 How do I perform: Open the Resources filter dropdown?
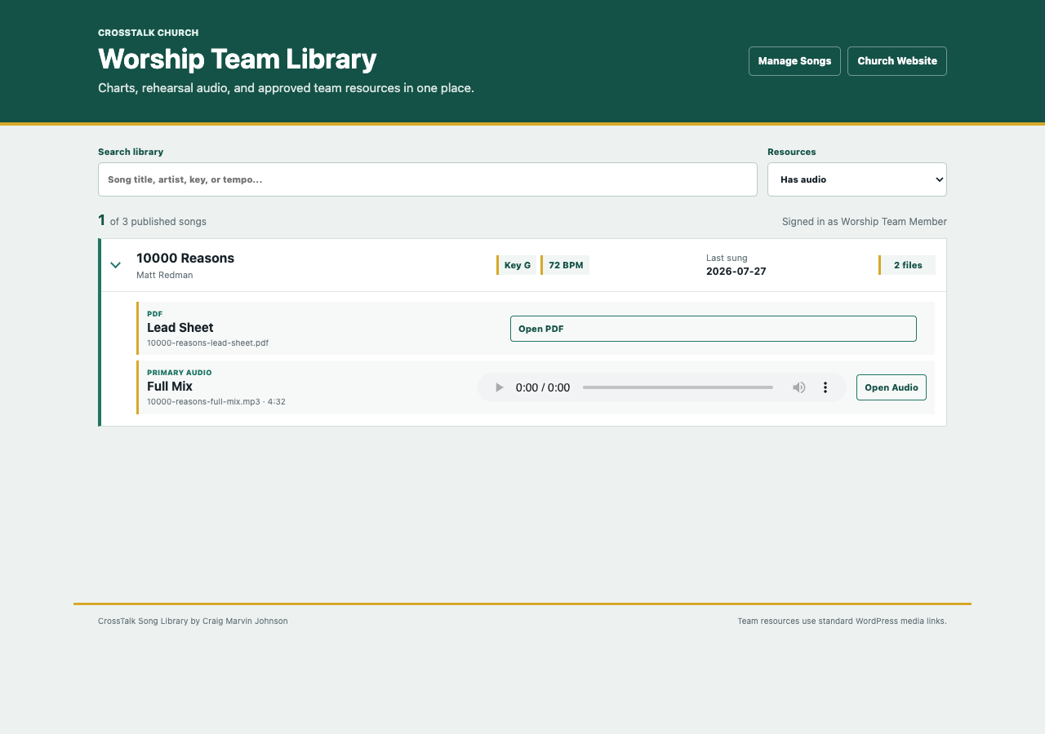tap(857, 179)
